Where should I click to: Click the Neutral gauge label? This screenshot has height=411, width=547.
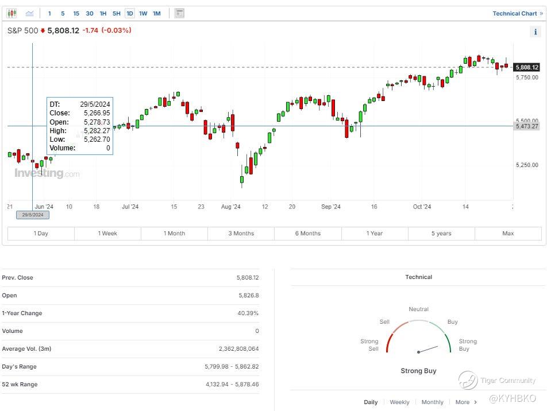coord(419,309)
